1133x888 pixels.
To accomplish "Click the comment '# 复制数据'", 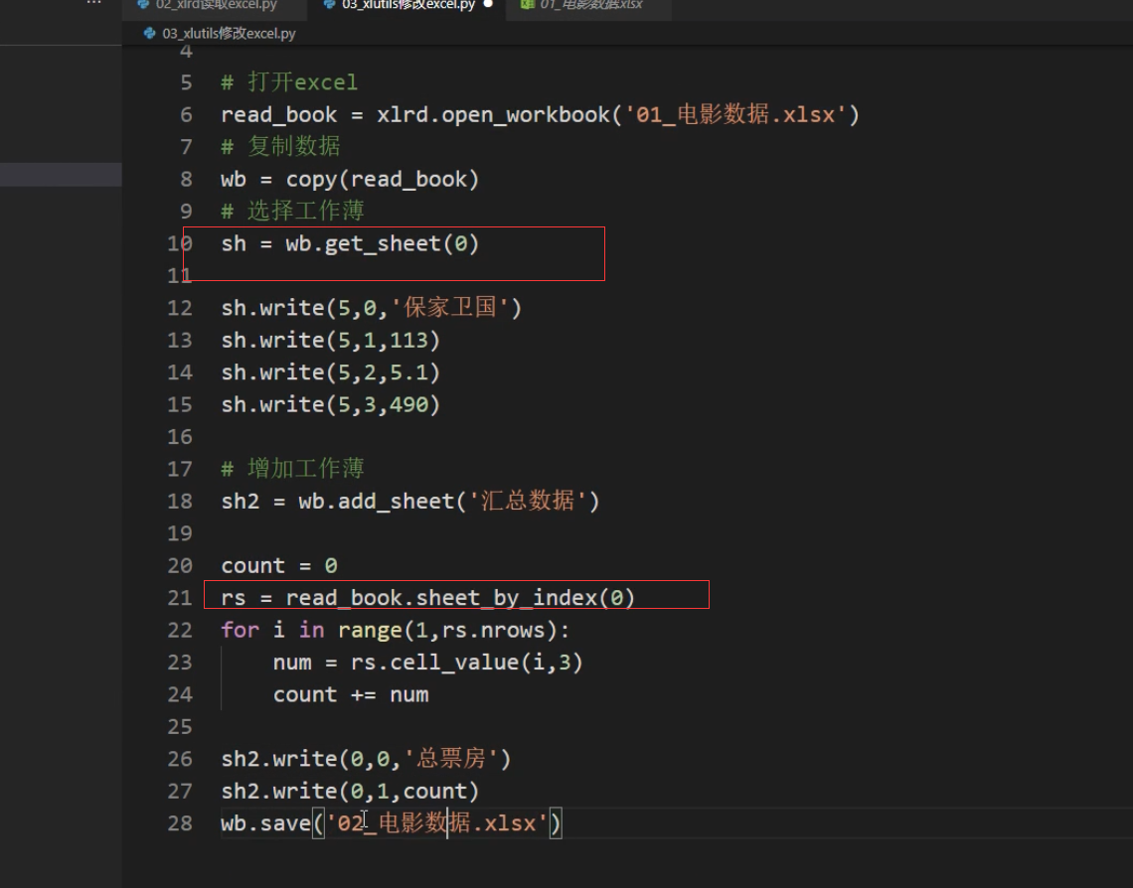I will coord(280,147).
